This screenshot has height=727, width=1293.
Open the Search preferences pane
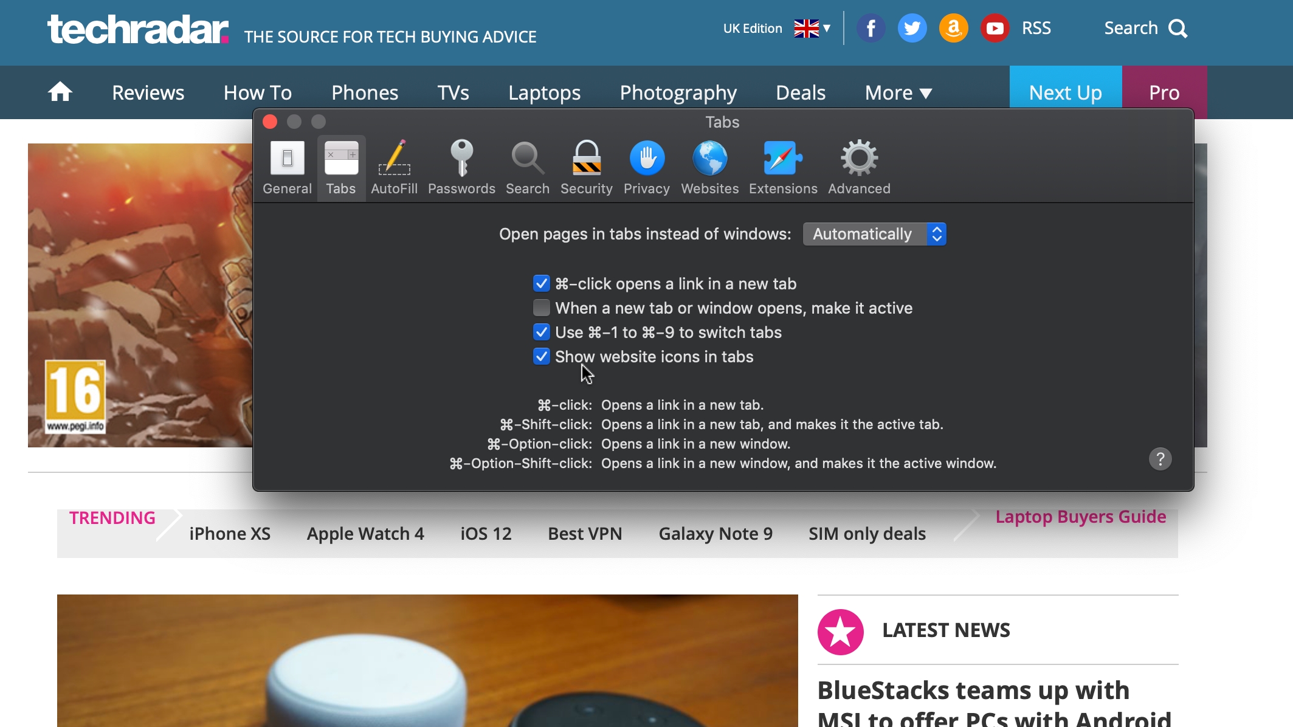tap(528, 168)
